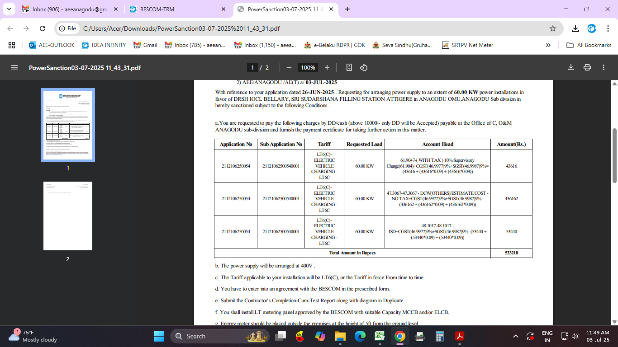Rotate the PDF counterclockwise

tap(363, 67)
